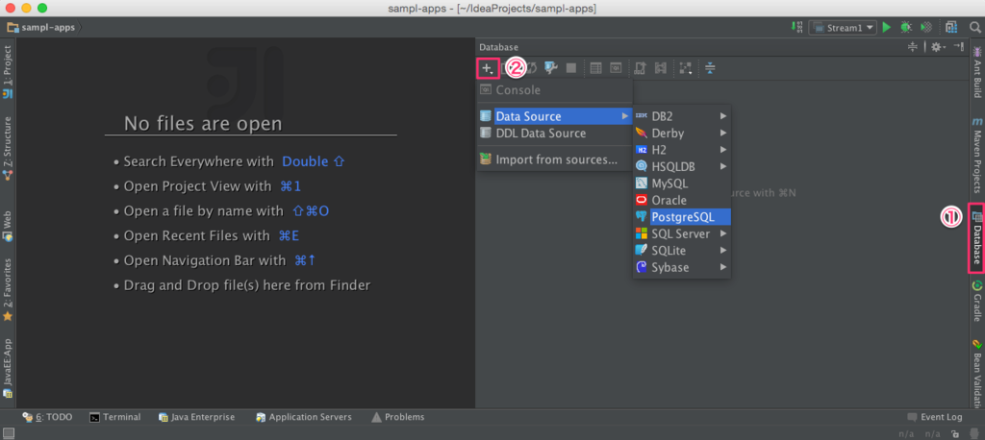Open the Application Servers bottom tab

tap(304, 417)
